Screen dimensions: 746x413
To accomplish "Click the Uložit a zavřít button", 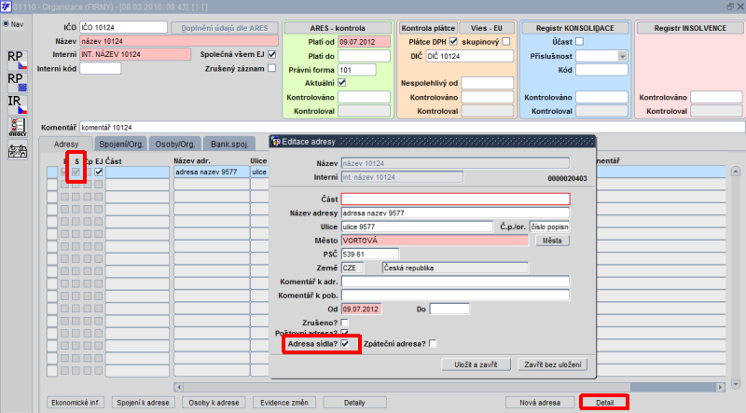I will 476,365.
